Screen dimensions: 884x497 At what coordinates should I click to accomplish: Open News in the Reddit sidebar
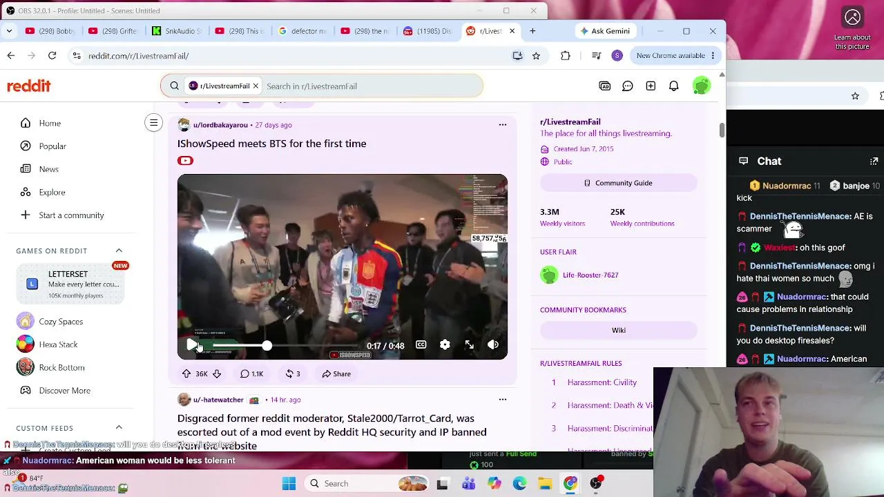[x=49, y=169]
